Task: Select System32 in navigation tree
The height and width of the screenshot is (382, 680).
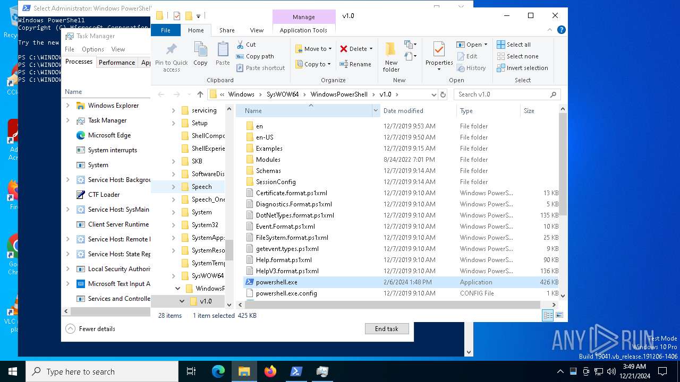Action: [x=205, y=225]
